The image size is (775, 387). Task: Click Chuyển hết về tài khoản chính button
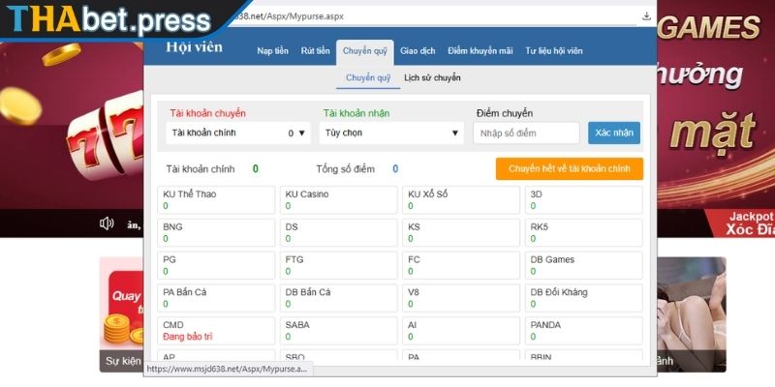click(569, 169)
